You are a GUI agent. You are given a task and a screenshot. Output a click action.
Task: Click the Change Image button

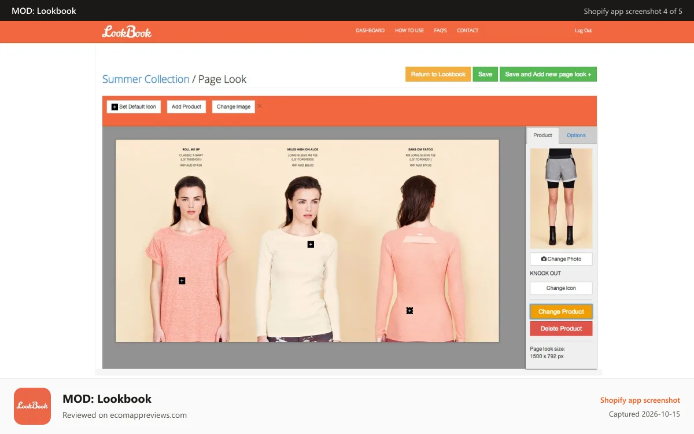pos(234,106)
